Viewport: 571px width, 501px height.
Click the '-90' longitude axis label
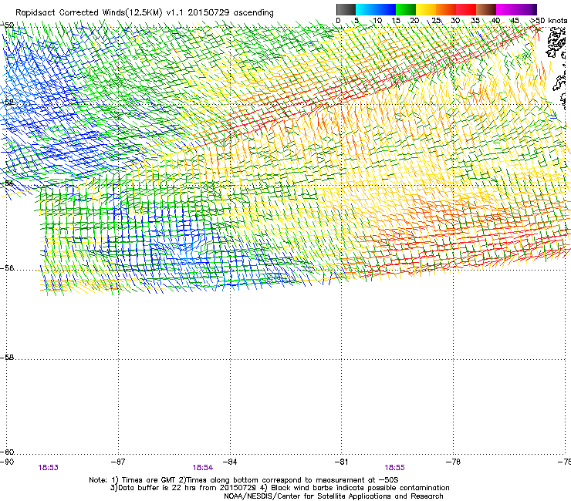coord(7,462)
